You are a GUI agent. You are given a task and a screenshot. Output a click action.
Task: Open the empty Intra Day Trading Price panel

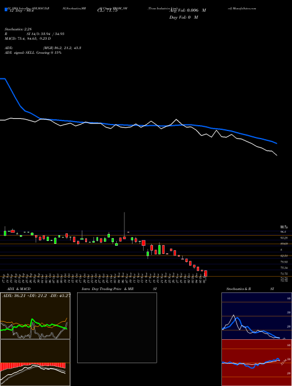(117, 328)
